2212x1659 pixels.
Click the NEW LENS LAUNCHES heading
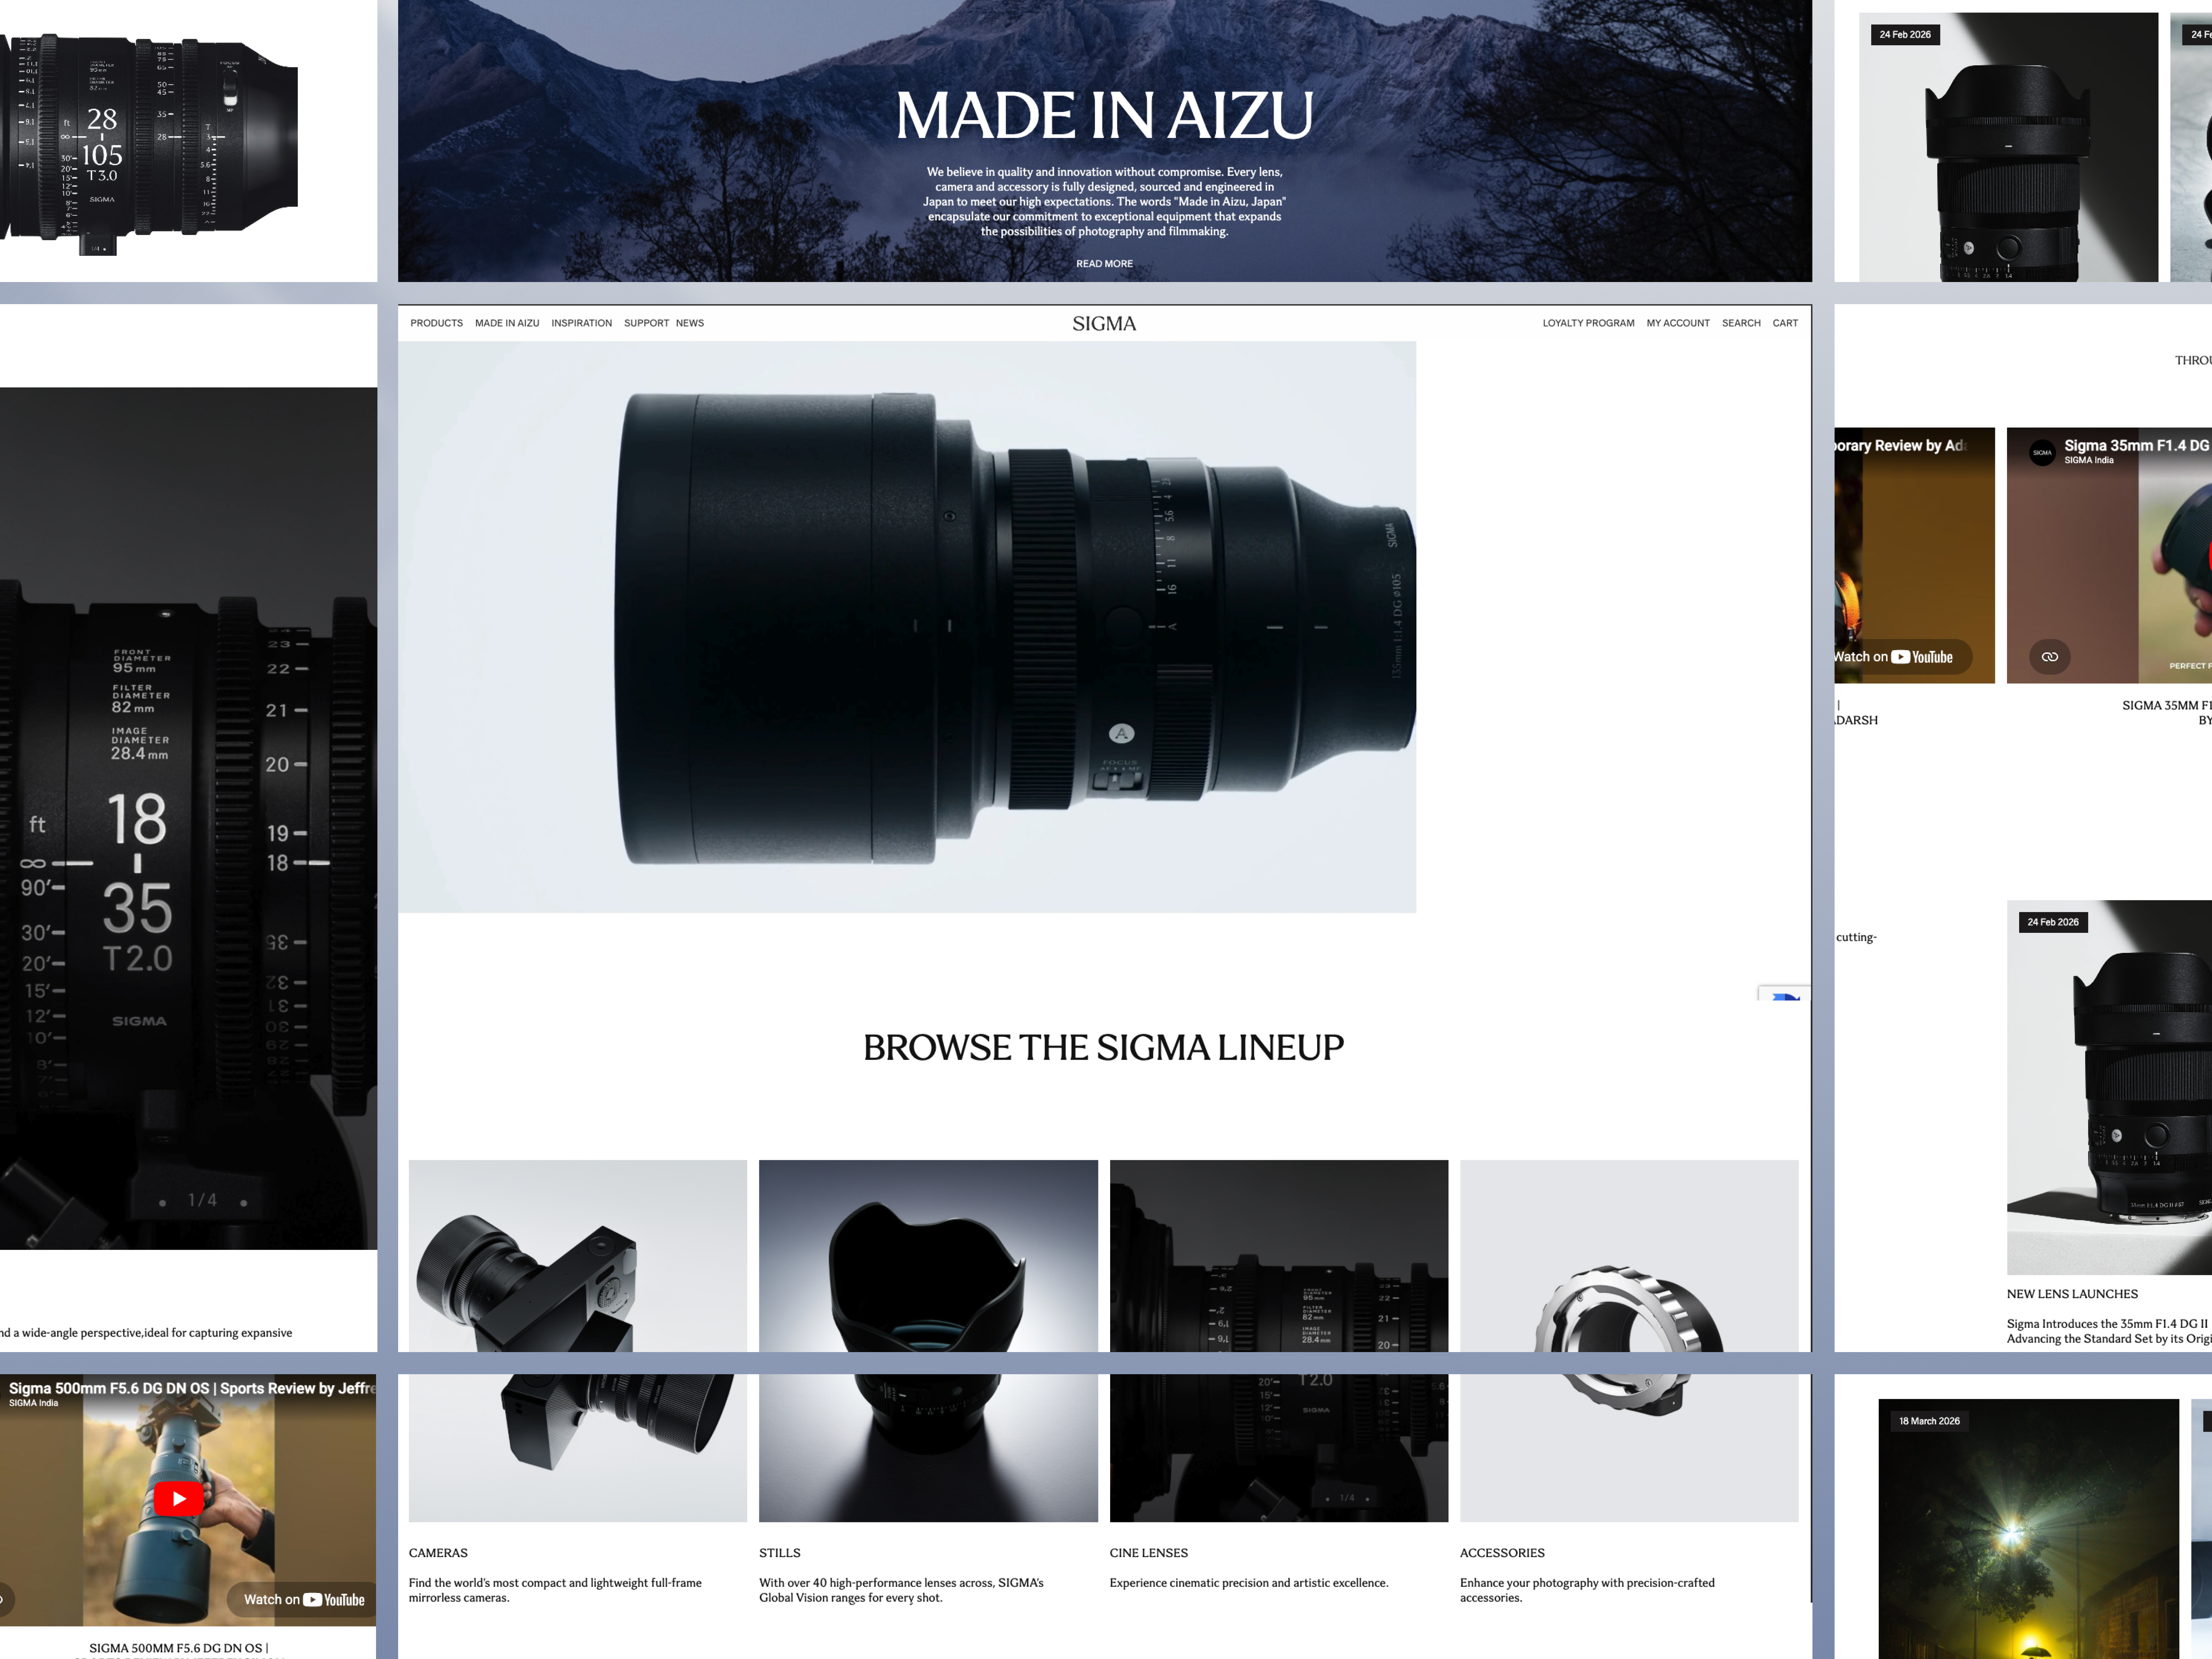pyautogui.click(x=2072, y=1294)
